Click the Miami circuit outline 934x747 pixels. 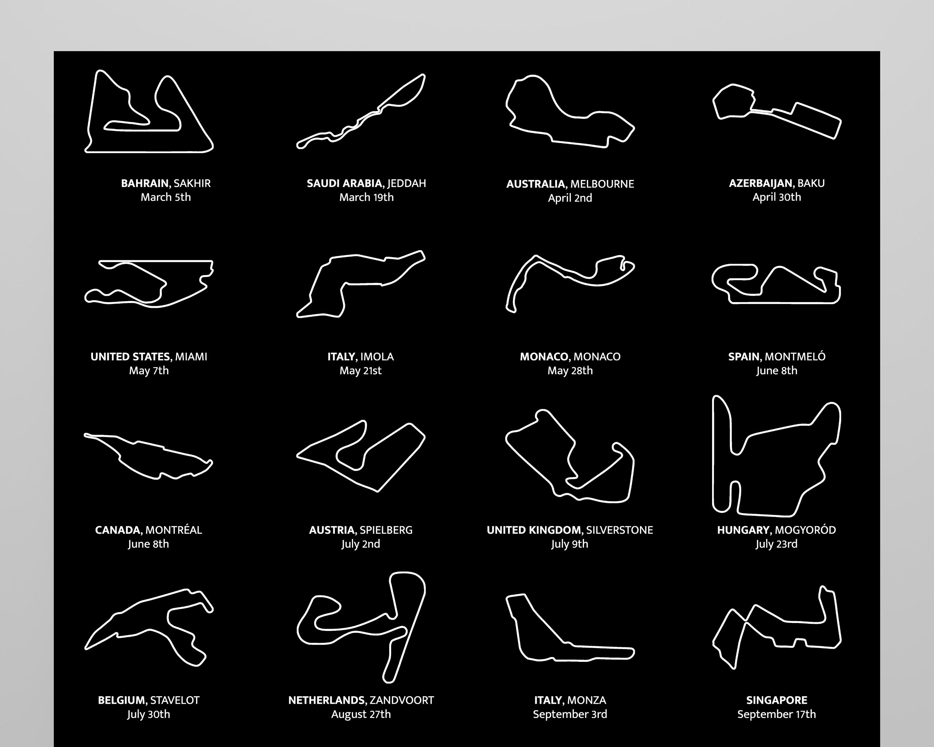[x=149, y=284]
